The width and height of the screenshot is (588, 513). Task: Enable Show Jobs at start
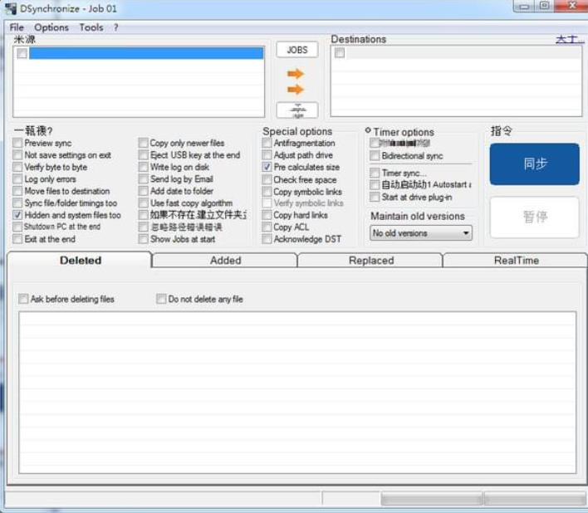143,239
